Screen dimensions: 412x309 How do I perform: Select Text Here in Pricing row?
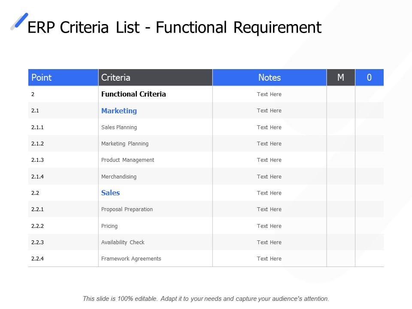click(x=269, y=226)
